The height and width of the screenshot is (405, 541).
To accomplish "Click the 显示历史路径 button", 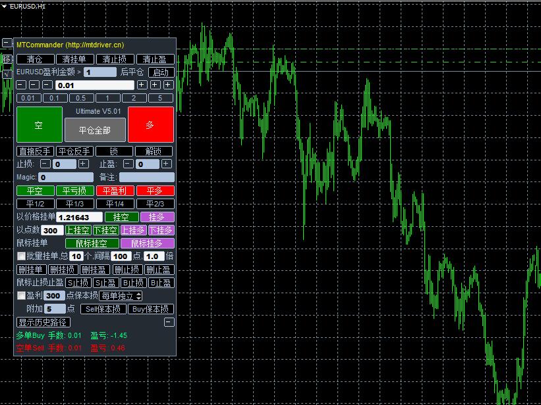I will [43, 322].
